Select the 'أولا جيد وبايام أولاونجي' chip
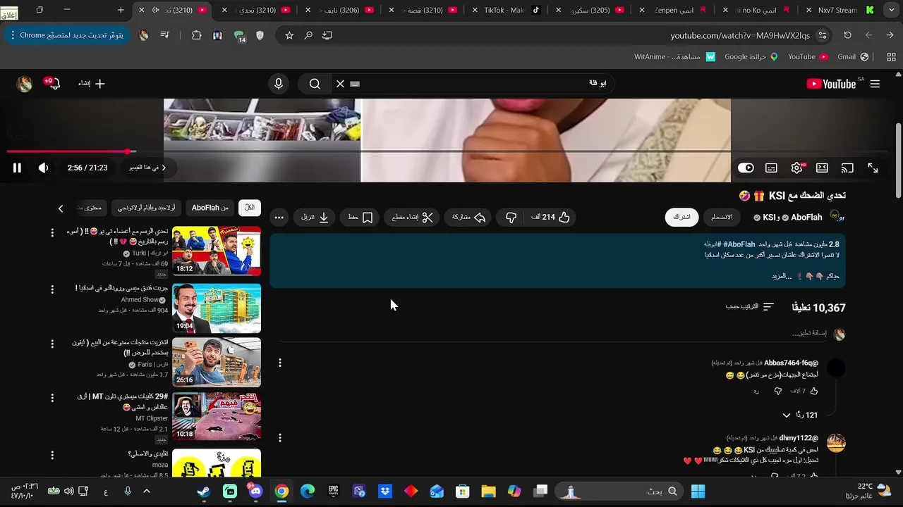The height and width of the screenshot is (507, 903). click(146, 208)
